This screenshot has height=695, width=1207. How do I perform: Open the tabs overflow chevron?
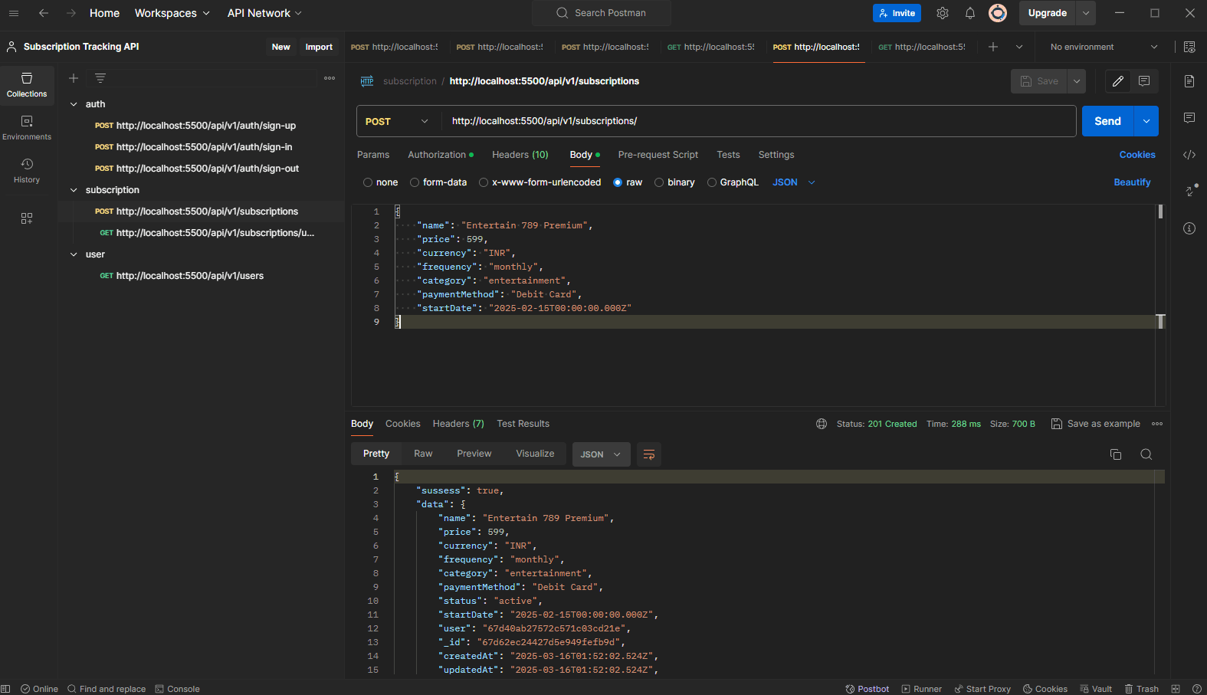pyautogui.click(x=1019, y=47)
